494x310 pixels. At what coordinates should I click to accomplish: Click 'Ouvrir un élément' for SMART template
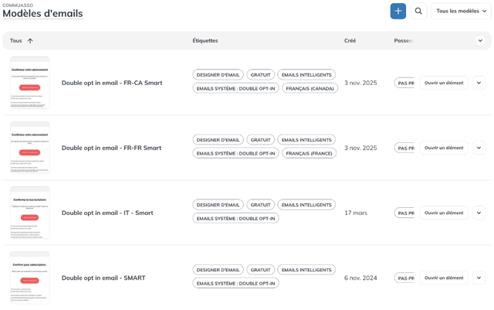tap(444, 278)
